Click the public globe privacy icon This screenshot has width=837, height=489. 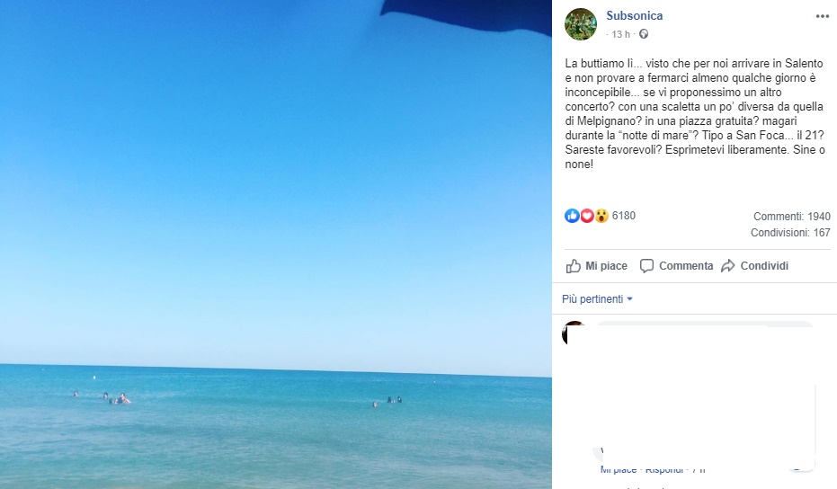tap(644, 34)
